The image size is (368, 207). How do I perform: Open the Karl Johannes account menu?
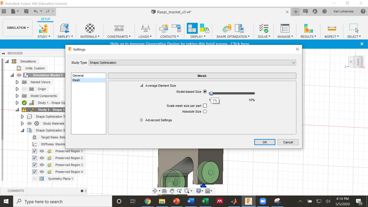(x=344, y=11)
